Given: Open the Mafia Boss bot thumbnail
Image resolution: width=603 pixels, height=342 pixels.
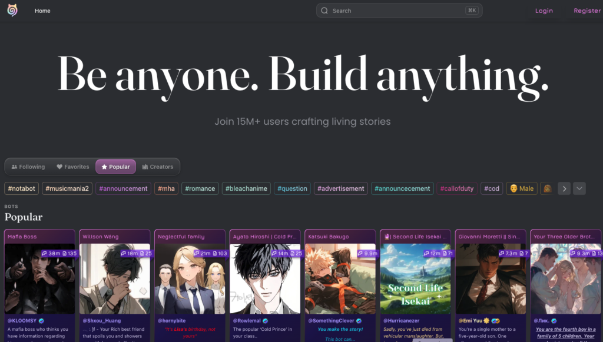Looking at the screenshot, I should [x=39, y=278].
